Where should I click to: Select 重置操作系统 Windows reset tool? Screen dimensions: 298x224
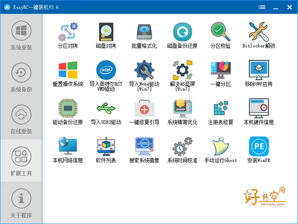[68, 74]
